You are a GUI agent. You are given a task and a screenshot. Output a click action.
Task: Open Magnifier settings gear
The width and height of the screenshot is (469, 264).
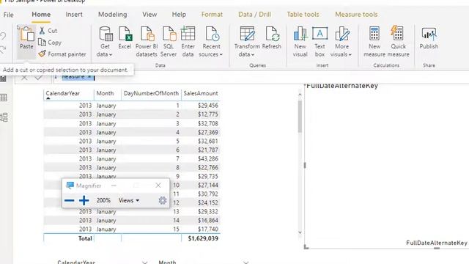(163, 200)
